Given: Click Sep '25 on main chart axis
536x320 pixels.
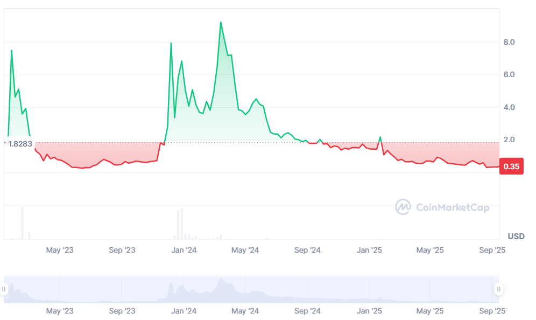Looking at the screenshot, I should 492,250.
